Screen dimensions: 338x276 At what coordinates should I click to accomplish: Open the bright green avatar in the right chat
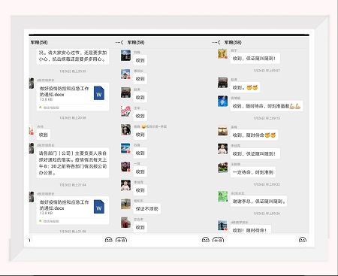pyautogui.click(x=222, y=196)
